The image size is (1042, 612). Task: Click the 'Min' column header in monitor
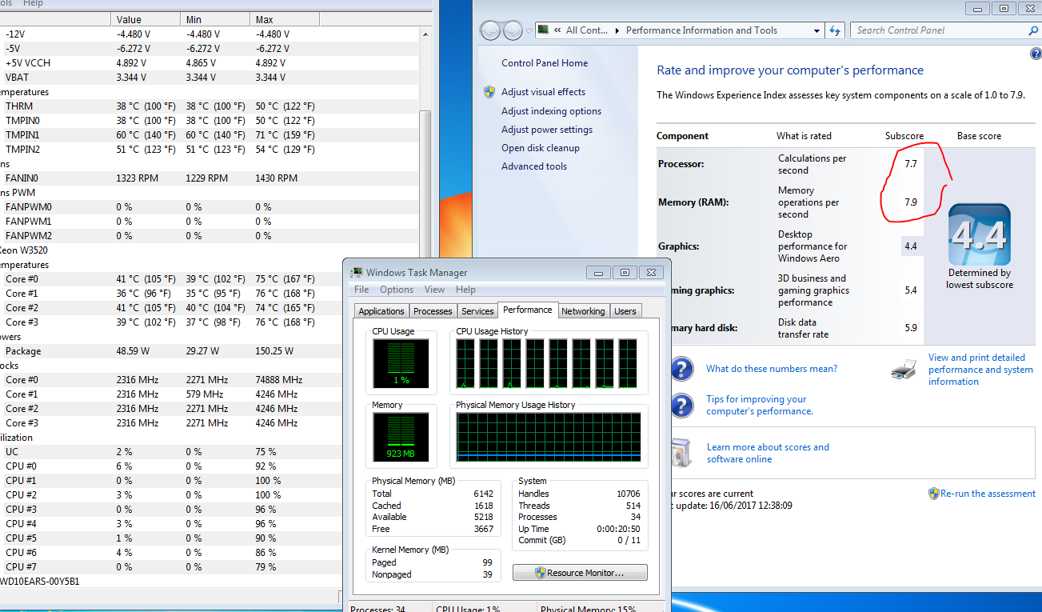tap(216, 19)
